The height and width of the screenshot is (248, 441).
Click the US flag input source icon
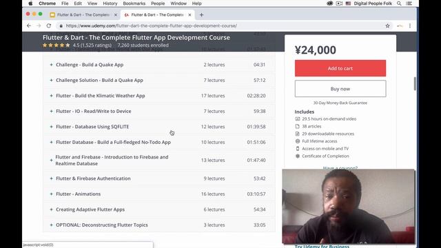coord(348,3)
